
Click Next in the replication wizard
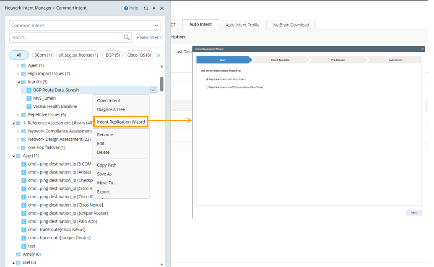pyautogui.click(x=413, y=213)
